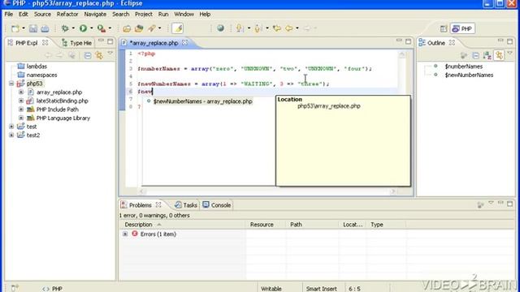The width and height of the screenshot is (520, 292).
Task: Open the Run dropdown arrow
Action: coord(92,28)
